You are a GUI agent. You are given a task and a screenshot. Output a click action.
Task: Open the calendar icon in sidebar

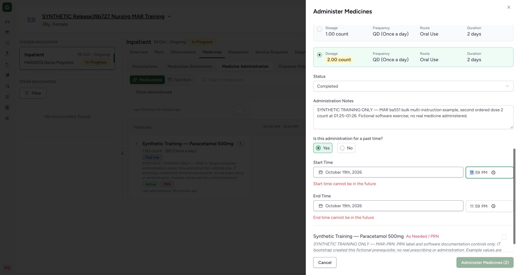[7, 32]
